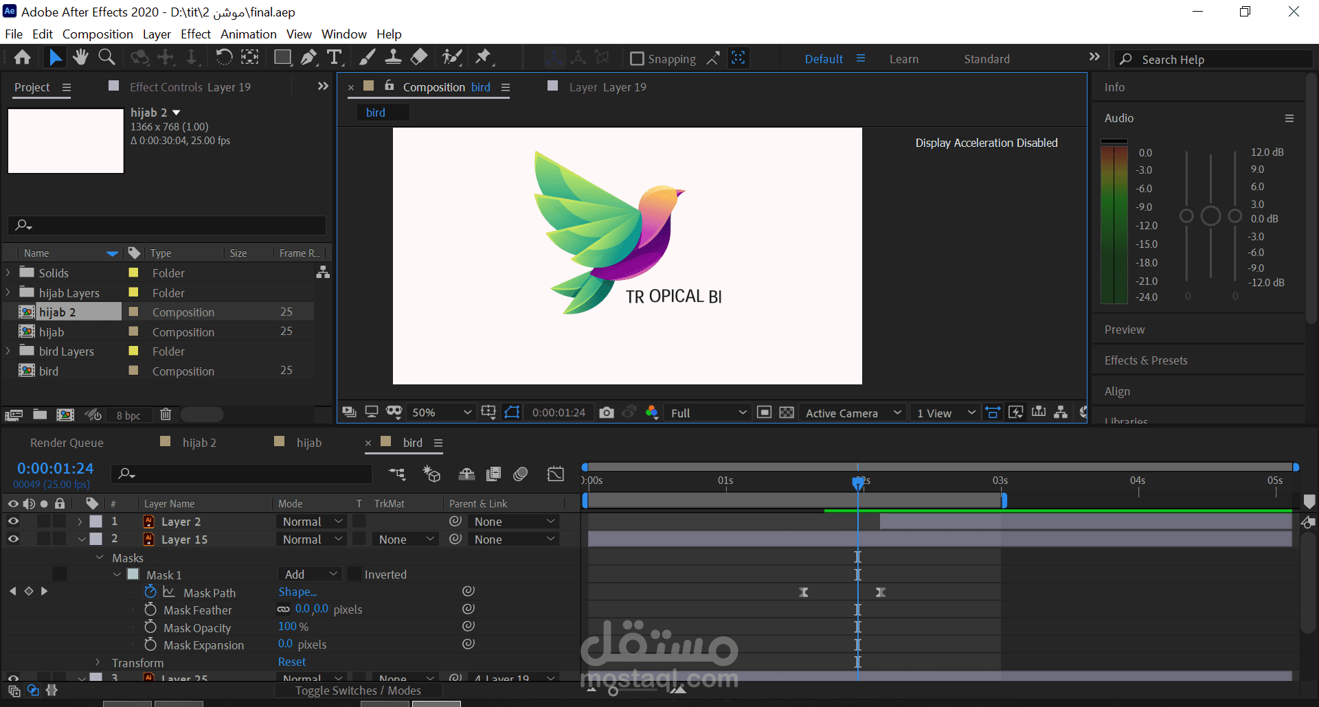Viewport: 1319px width, 707px height.
Task: Switch to Effect Controls Layer 19 tab
Action: [190, 87]
